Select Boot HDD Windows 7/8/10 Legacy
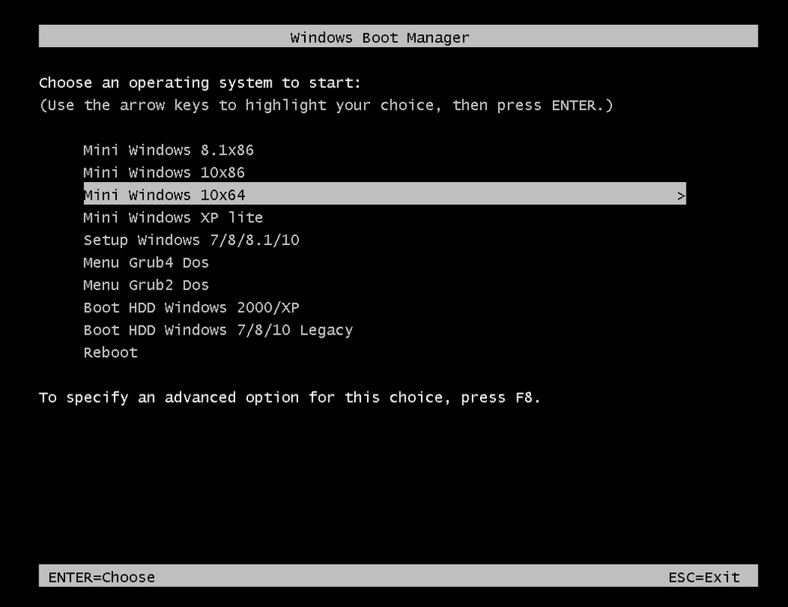 [x=218, y=330]
